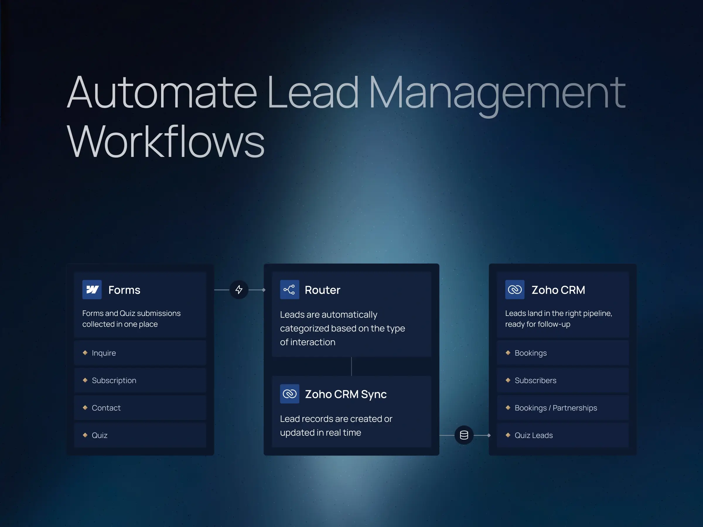The width and height of the screenshot is (703, 527).
Task: Select the Subscribers pipeline row
Action: click(563, 380)
